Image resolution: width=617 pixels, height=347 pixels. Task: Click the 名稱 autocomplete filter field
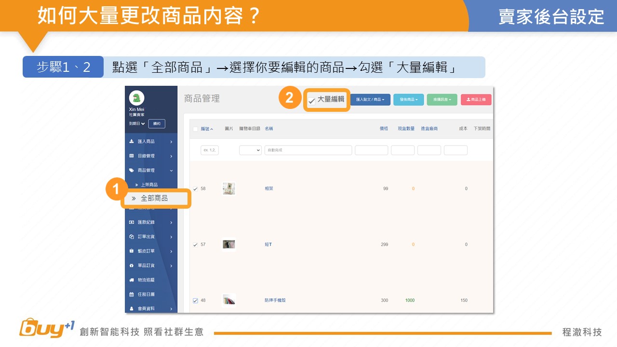[308, 150]
